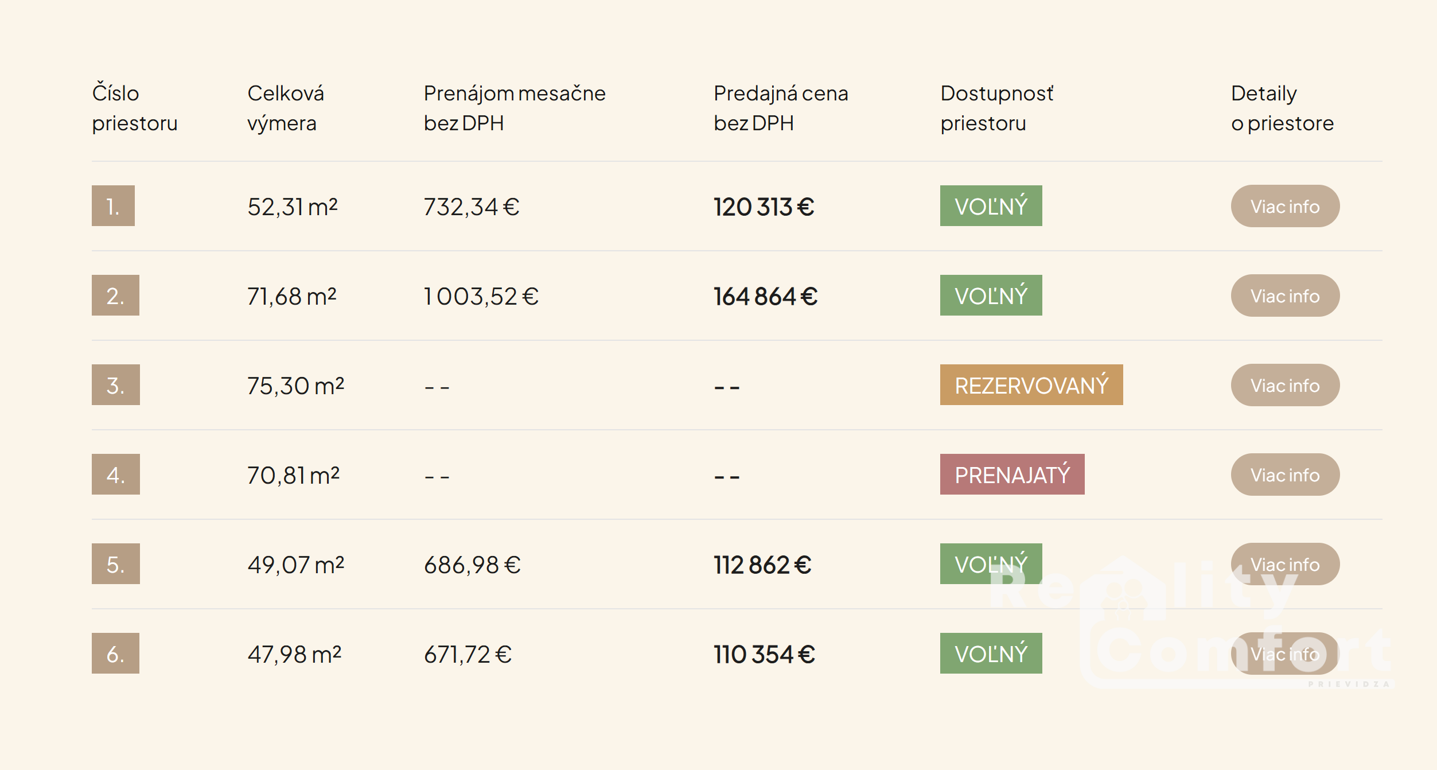Click the number 6 space badge
The width and height of the screenshot is (1437, 770).
[115, 654]
